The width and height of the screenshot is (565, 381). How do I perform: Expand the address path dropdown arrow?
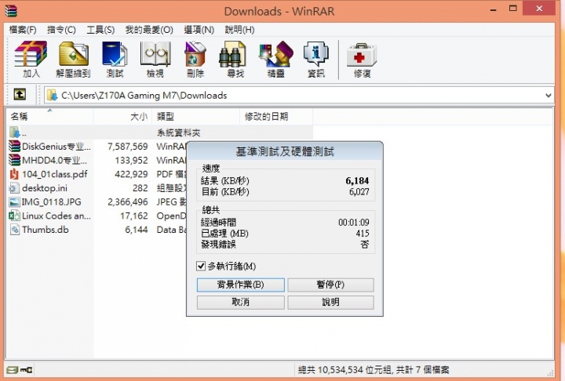point(548,96)
